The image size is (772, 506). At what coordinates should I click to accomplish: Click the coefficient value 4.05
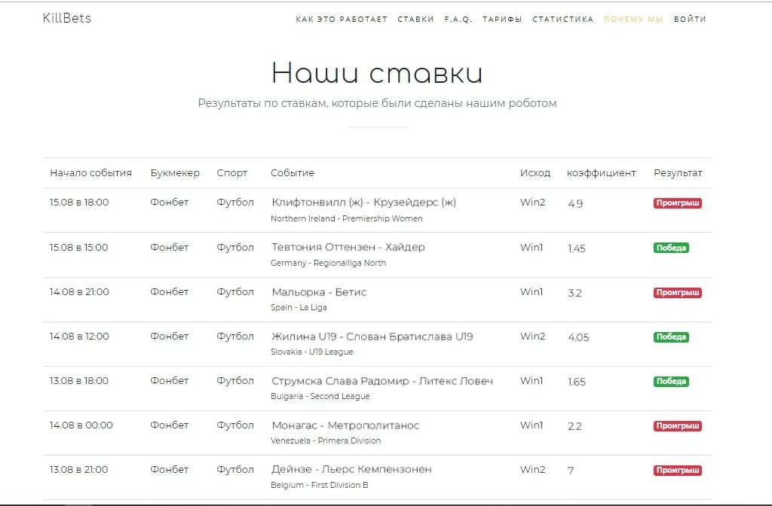coord(578,337)
